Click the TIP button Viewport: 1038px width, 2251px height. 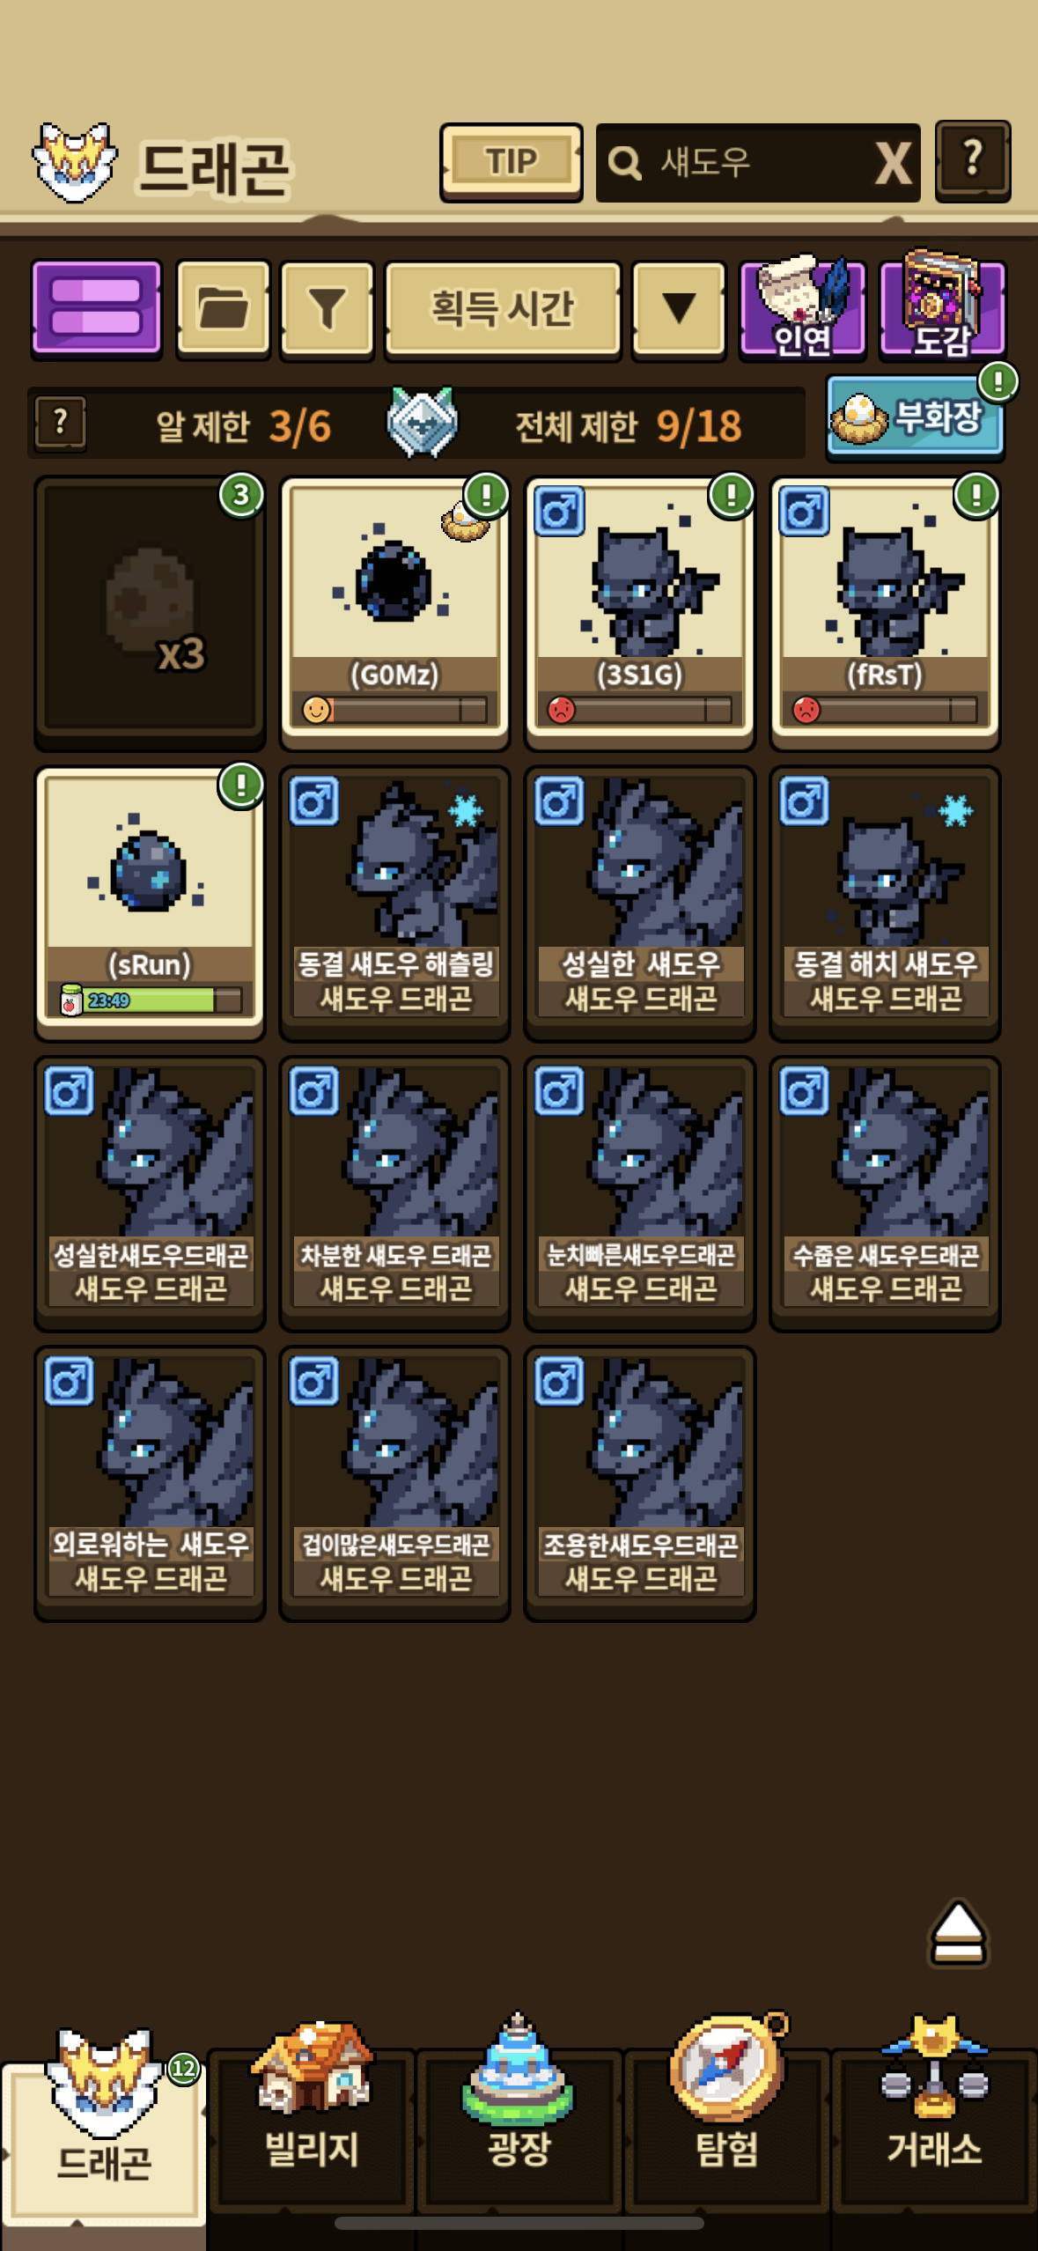tap(512, 163)
